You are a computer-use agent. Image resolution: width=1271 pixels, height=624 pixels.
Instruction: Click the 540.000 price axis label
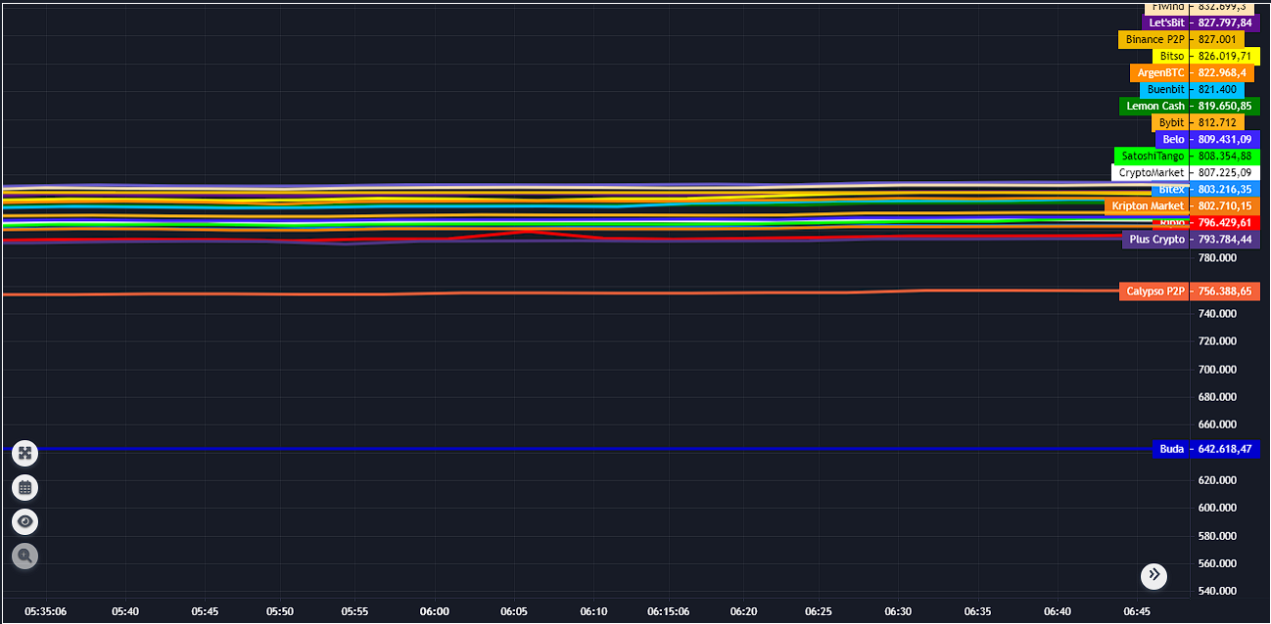click(x=1217, y=591)
